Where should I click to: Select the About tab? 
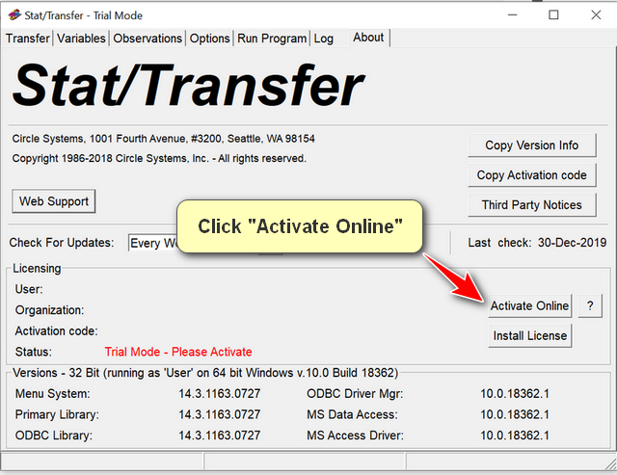(x=368, y=38)
